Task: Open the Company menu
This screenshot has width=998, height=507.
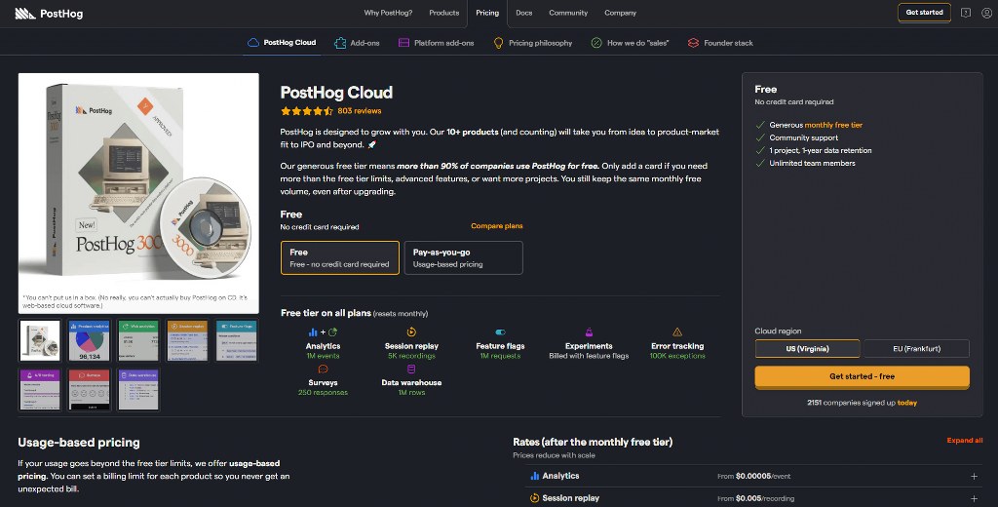Action: [620, 13]
